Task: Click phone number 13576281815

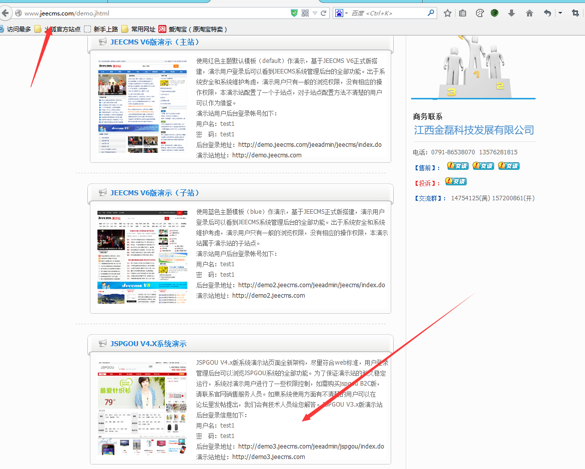Action: 499,152
